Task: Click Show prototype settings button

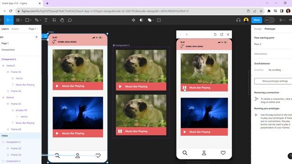Action: pos(273,81)
